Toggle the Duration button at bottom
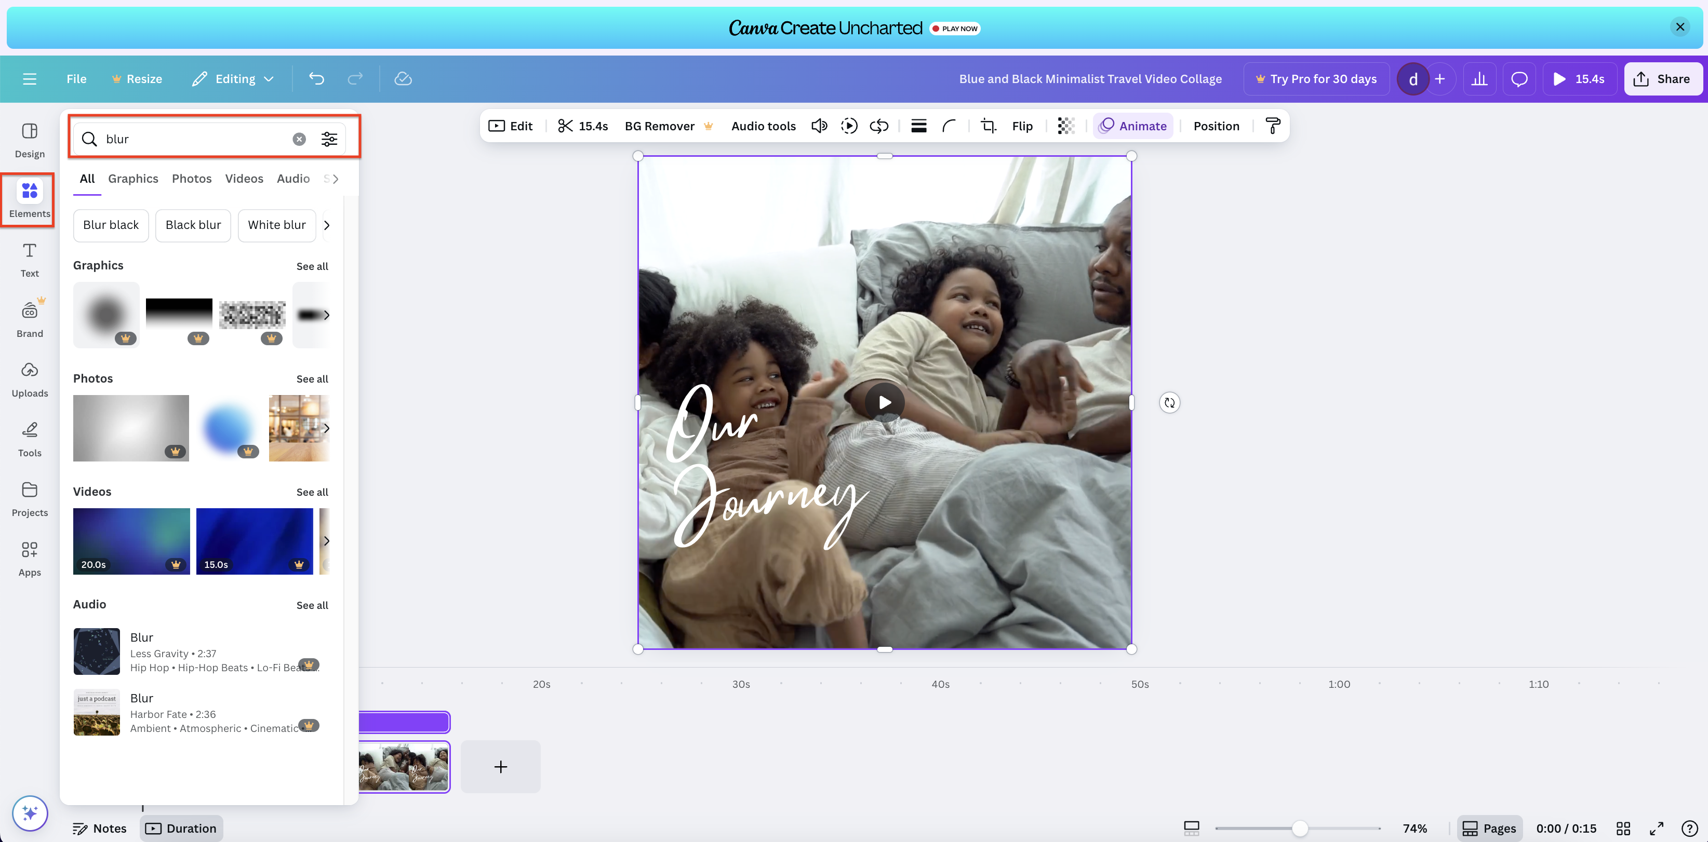This screenshot has height=842, width=1708. (181, 828)
